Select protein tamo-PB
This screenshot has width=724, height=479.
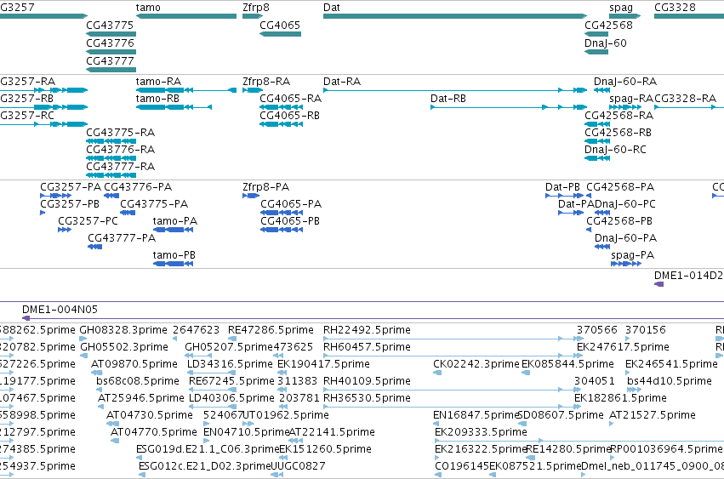174,255
